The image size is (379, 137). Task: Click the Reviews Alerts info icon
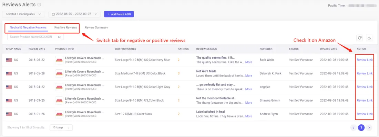pyautogui.click(x=39, y=4)
